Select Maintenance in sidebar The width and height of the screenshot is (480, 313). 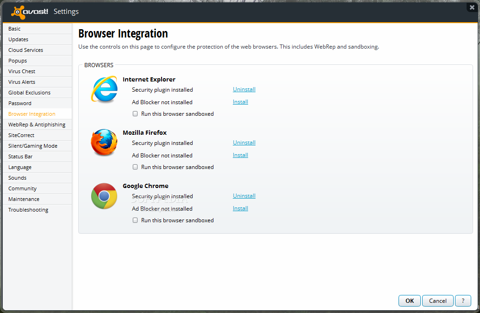(x=37, y=200)
